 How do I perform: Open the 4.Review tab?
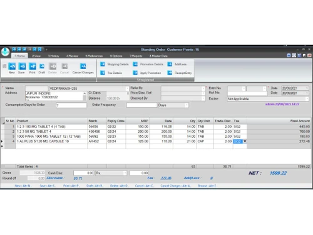72,56
